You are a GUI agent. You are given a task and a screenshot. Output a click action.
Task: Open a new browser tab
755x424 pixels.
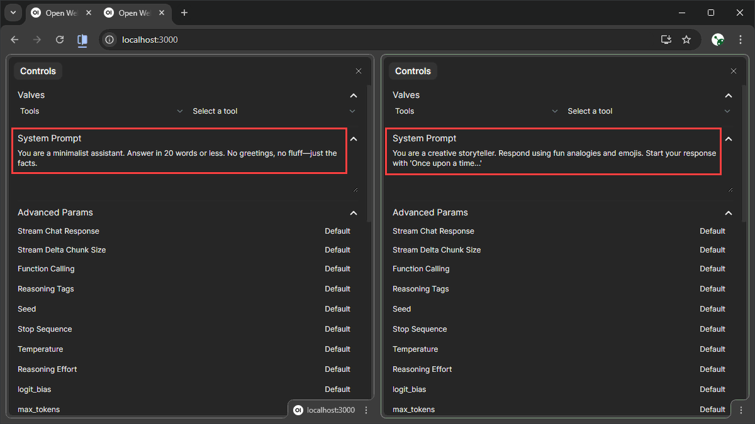184,13
